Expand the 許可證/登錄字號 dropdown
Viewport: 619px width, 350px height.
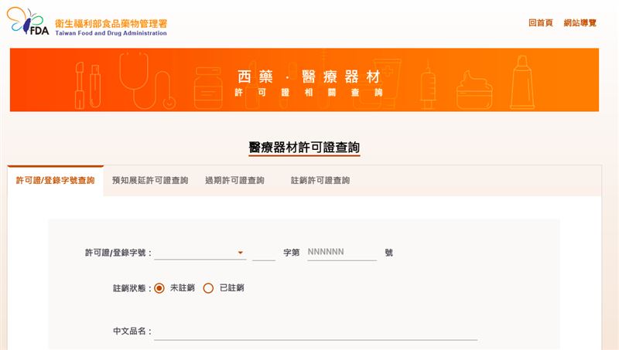tap(200, 253)
